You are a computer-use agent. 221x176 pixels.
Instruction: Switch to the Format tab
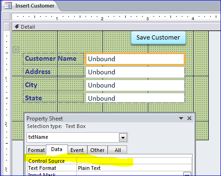[x=36, y=150]
